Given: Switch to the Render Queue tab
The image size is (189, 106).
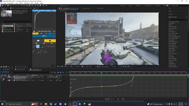Looking at the screenshot, I should pos(6,69).
